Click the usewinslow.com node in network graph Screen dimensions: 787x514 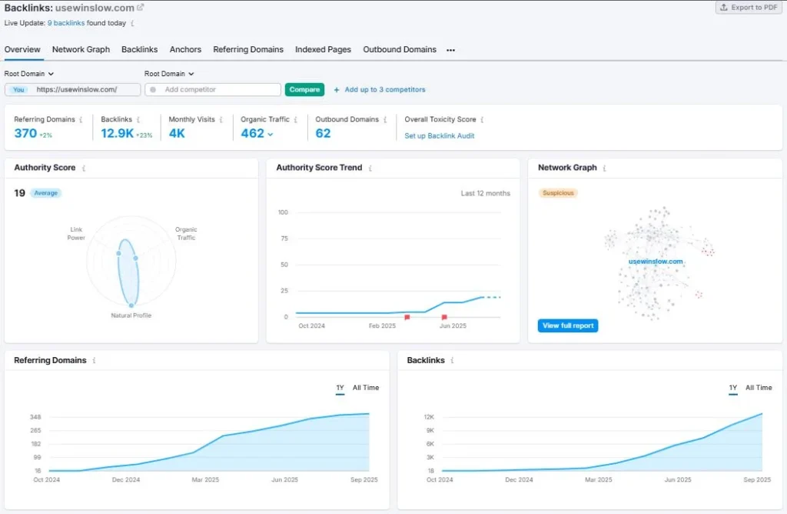tap(655, 262)
